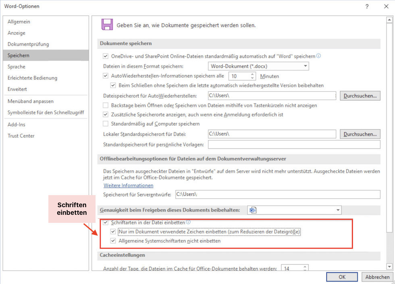
Task: Click the purple save disk icon
Action: [107, 25]
